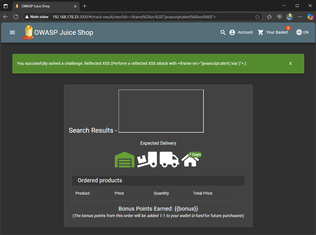Open Copilot from the browser toolbar icon

[310, 17]
